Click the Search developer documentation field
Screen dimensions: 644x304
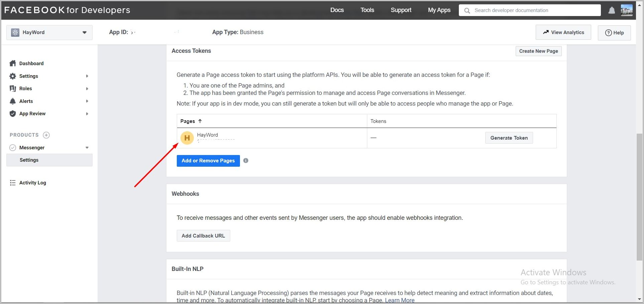click(x=530, y=10)
